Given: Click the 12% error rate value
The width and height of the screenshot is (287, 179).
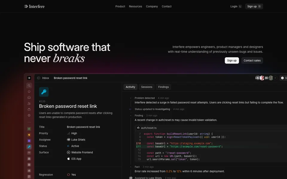Looking at the screenshot, I should point(179,171).
